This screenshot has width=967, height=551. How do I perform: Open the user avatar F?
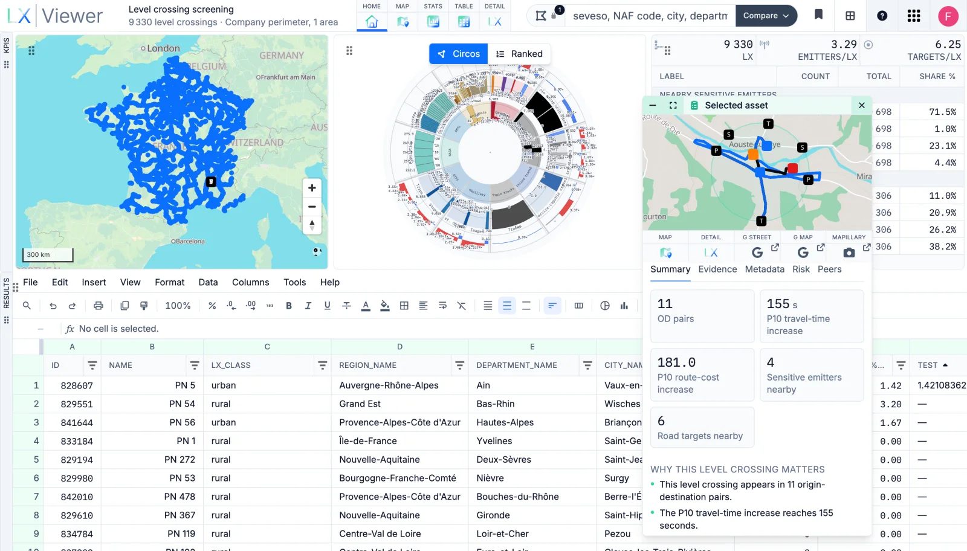coord(948,16)
